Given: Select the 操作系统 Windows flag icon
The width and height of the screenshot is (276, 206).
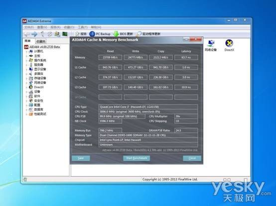Looking at the screenshot, I should point(31,60).
